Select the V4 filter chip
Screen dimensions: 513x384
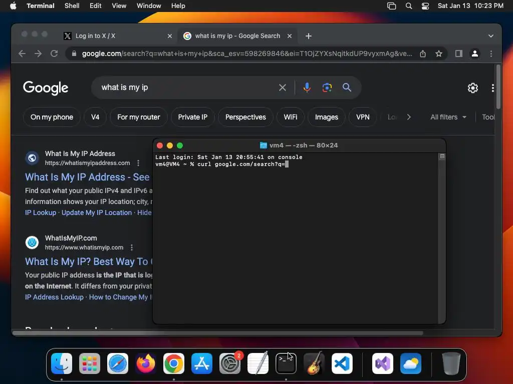95,117
